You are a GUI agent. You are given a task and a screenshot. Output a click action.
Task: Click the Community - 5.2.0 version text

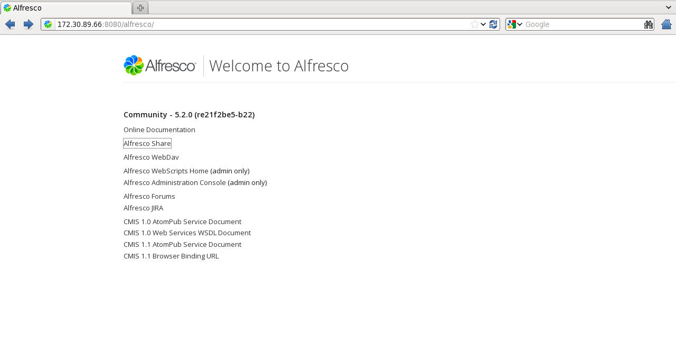[189, 115]
